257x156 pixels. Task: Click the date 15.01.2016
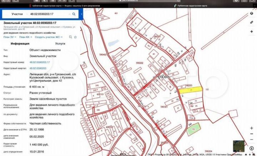(x=37, y=152)
